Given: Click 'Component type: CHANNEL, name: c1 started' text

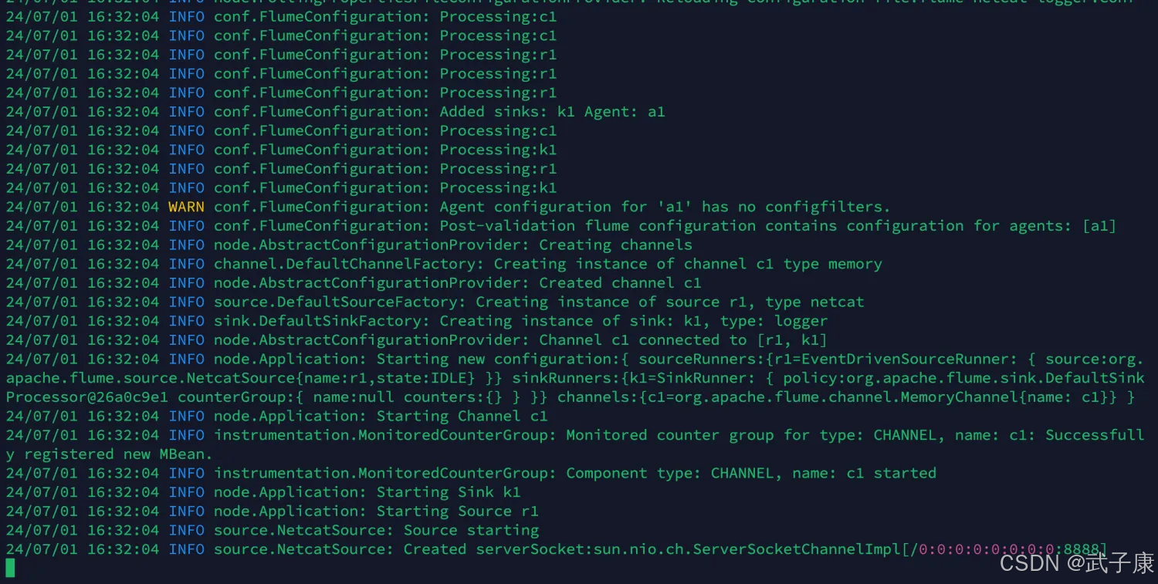Looking at the screenshot, I should click(x=751, y=473).
